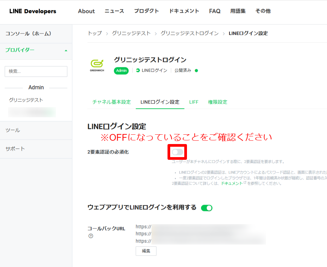
Task: Click the 公開済み status label
Action: coord(183,70)
